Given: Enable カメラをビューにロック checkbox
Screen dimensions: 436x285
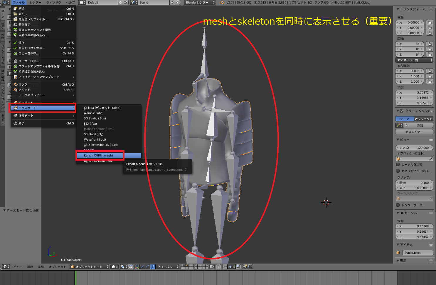Looking at the screenshot, I should tap(398, 171).
